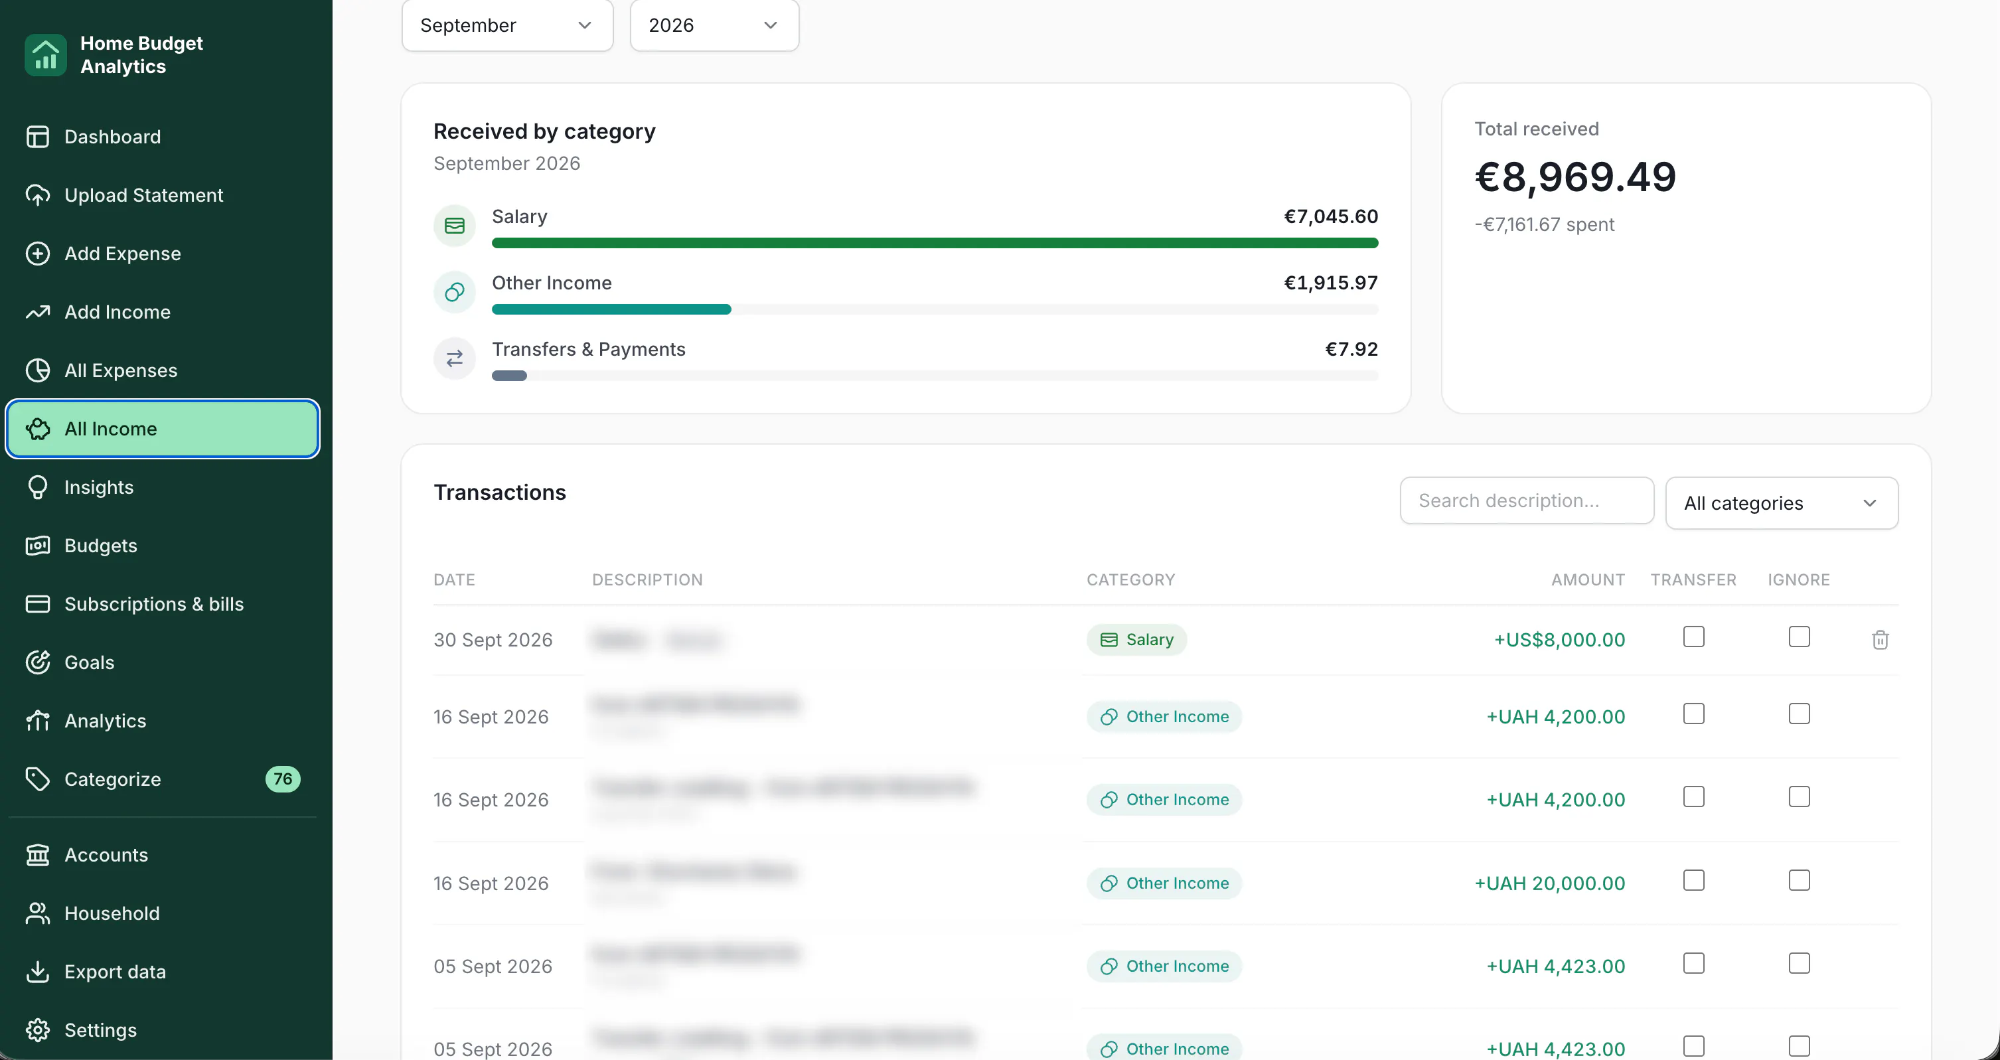2000x1060 pixels.
Task: Click the Salary category tag on 30 Sept row
Action: (x=1136, y=640)
